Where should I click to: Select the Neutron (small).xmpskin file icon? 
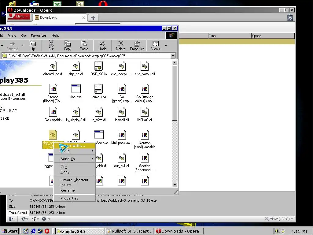[x=145, y=135]
